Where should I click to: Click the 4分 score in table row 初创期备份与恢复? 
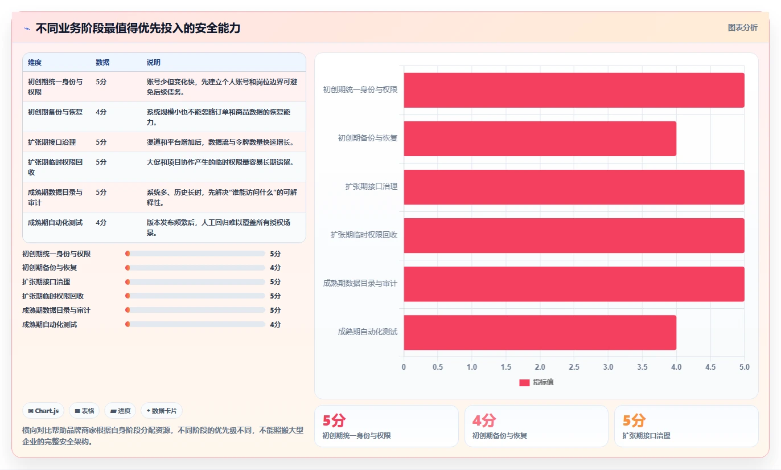(101, 112)
